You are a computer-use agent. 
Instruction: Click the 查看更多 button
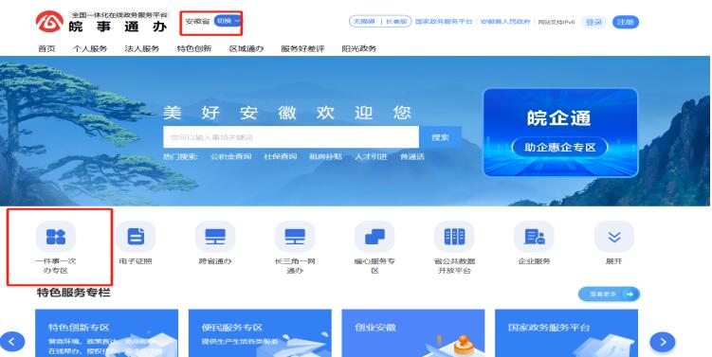click(609, 294)
